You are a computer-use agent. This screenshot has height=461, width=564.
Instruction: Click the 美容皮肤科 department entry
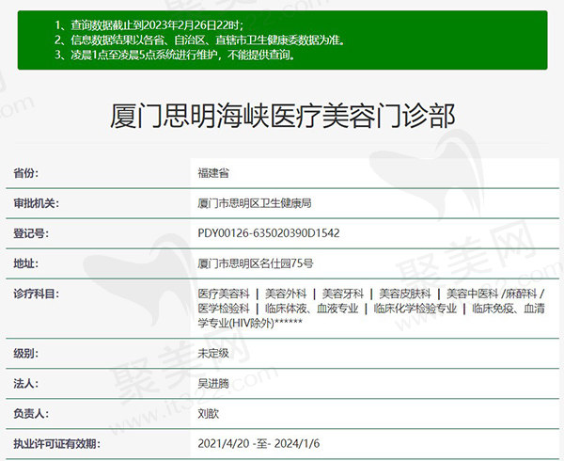click(402, 294)
